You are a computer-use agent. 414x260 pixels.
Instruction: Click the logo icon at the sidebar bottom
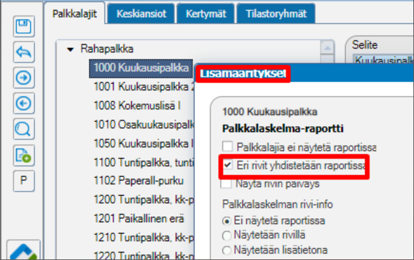click(23, 251)
